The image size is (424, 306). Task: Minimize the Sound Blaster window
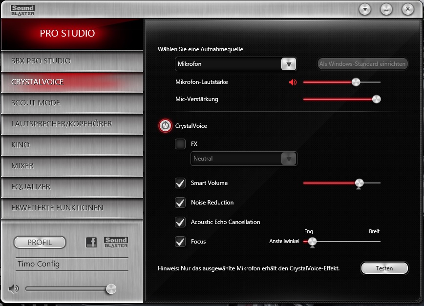tap(386, 10)
